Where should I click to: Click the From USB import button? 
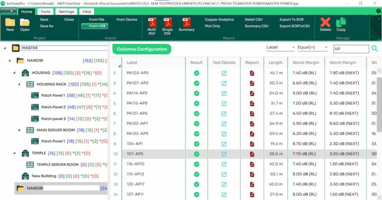point(95,26)
